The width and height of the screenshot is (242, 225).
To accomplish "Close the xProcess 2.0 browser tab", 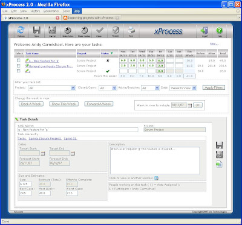I will pyautogui.click(x=57, y=18).
